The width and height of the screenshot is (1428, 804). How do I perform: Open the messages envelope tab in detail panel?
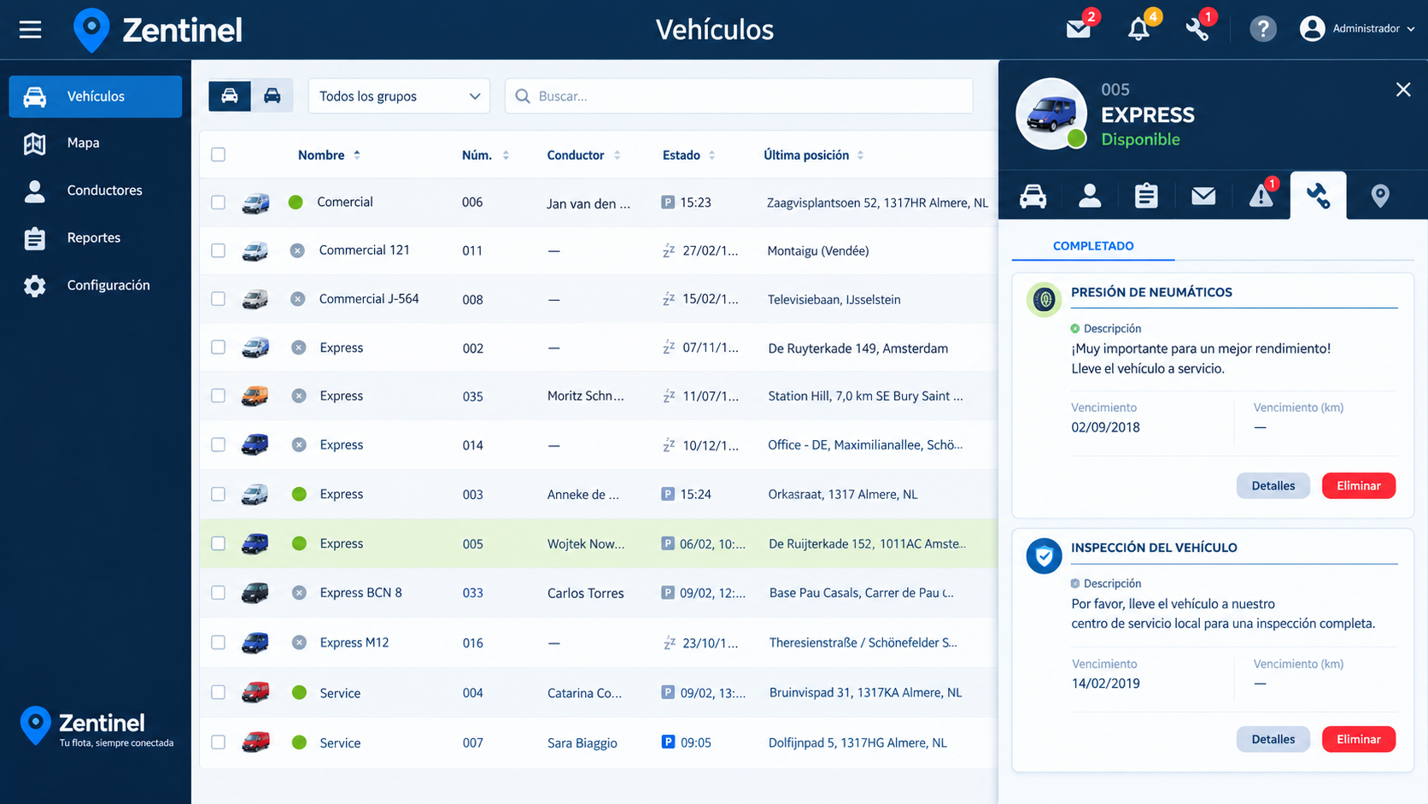(1203, 197)
